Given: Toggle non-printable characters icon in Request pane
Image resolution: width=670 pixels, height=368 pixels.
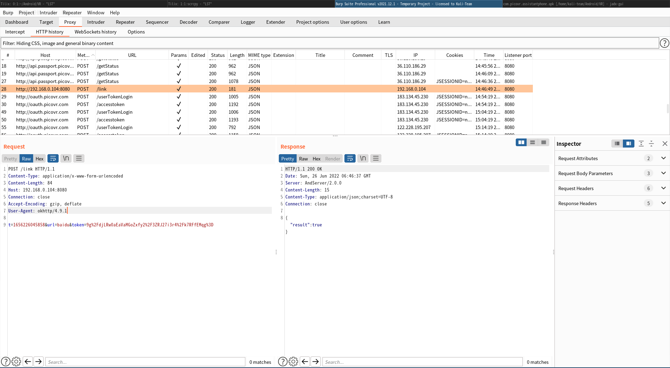Looking at the screenshot, I should tap(66, 158).
